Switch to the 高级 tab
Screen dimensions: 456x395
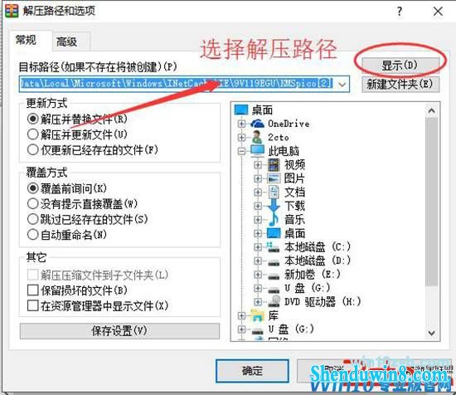click(x=67, y=42)
